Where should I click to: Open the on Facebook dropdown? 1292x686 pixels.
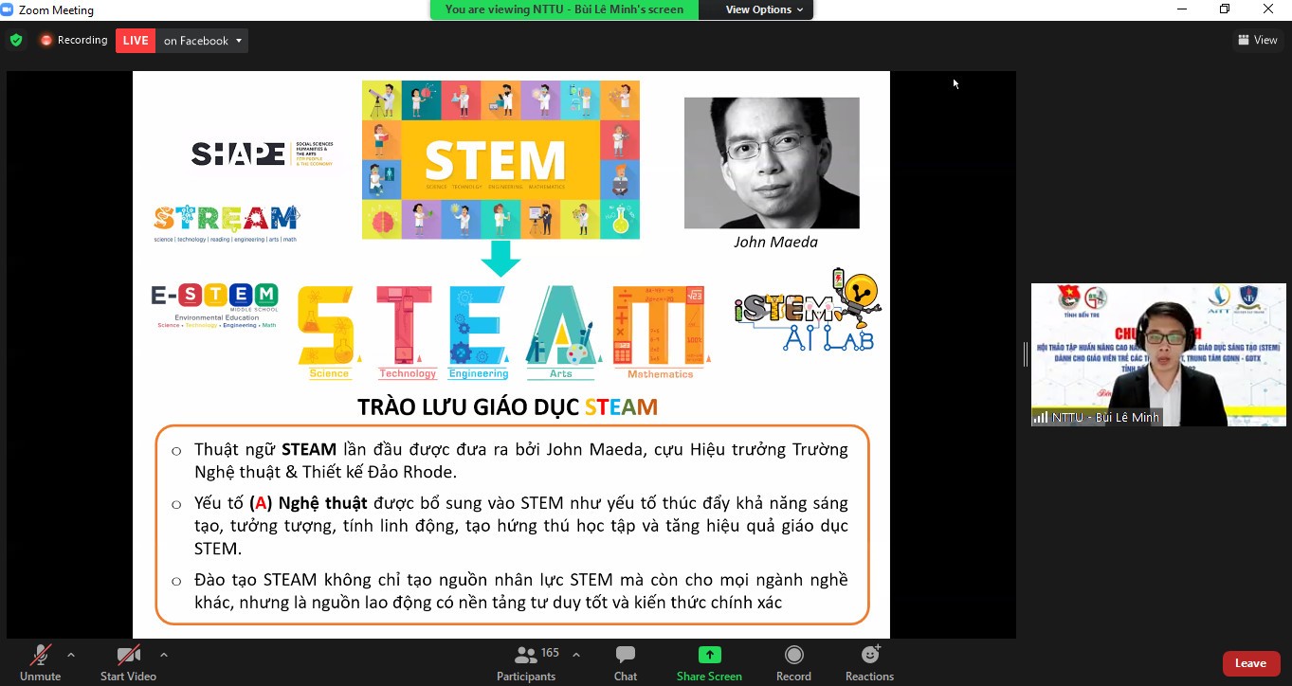tap(202, 41)
